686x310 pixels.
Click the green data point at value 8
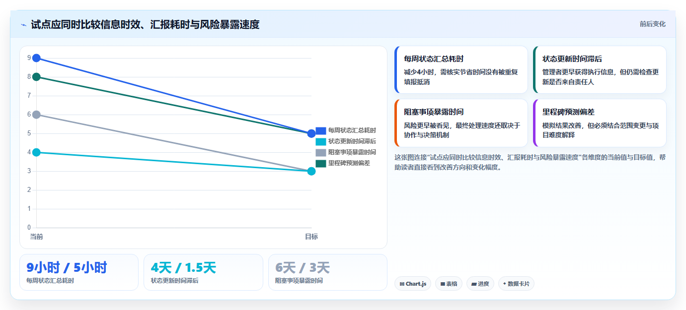pos(36,77)
